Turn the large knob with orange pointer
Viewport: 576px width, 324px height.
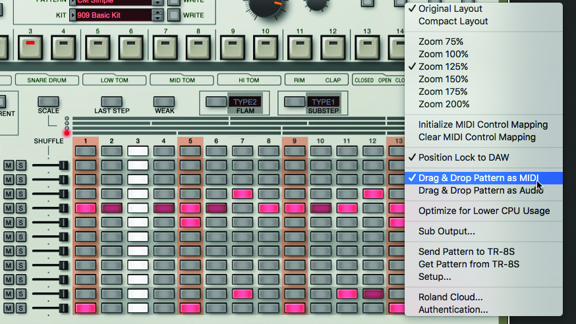tap(266, 5)
